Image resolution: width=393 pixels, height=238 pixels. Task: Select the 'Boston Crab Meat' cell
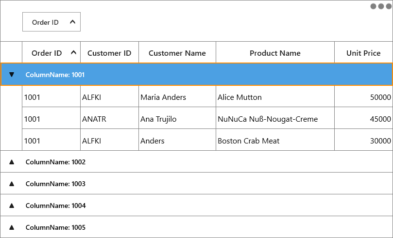275,140
